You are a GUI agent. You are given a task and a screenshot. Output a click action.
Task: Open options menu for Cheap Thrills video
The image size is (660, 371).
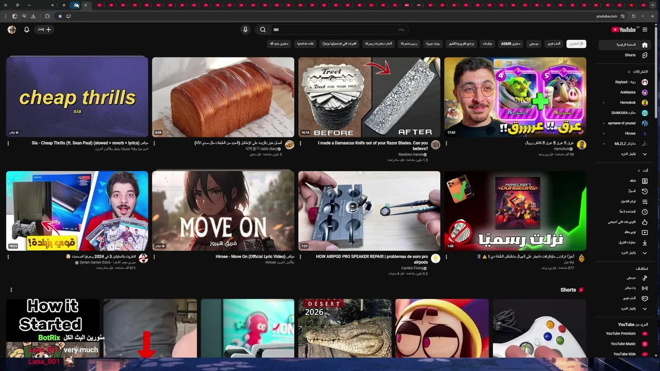[8, 143]
